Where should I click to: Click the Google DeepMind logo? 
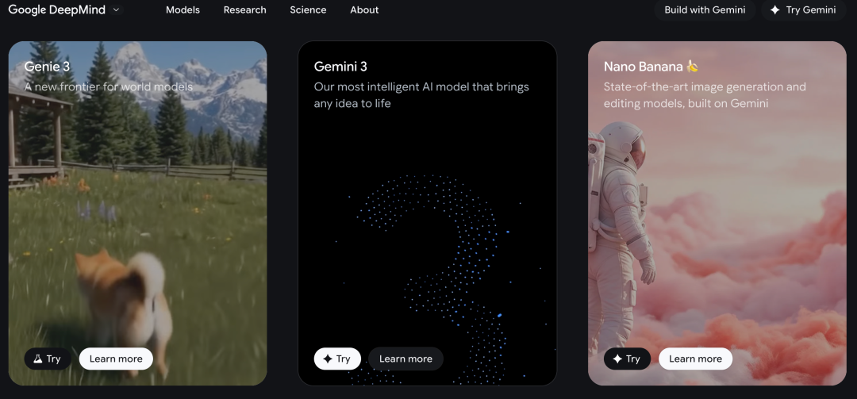(57, 10)
